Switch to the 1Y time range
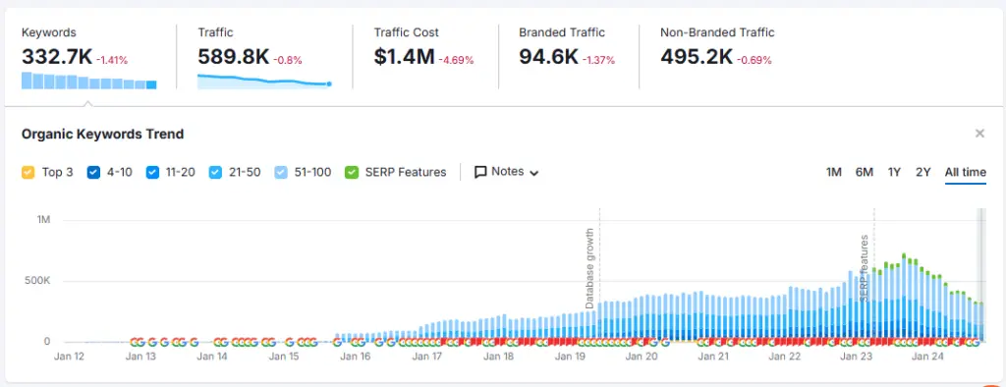Viewport: 1006px width, 387px height. click(x=894, y=172)
